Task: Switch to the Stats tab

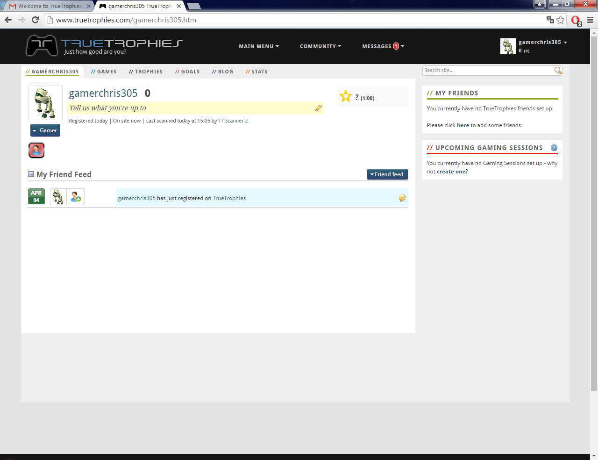Action: point(256,72)
